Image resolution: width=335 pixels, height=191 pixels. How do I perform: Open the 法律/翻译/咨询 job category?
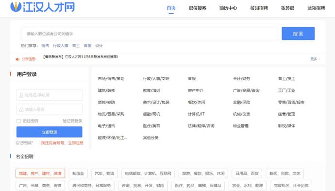tap(201, 126)
